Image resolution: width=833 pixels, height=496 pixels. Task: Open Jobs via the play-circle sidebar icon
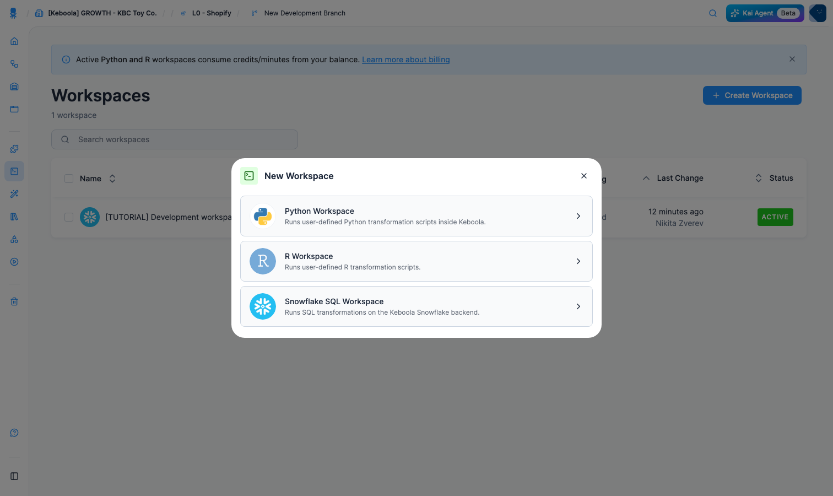click(14, 262)
